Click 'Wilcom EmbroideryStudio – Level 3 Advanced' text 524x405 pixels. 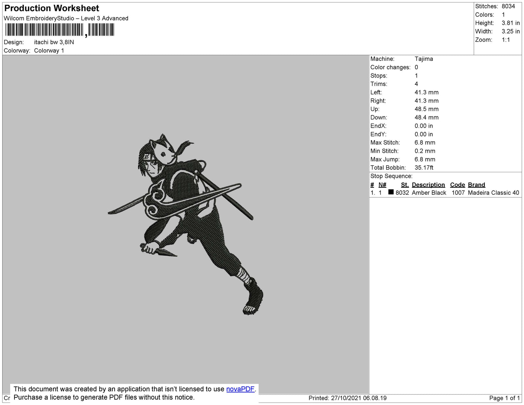66,18
